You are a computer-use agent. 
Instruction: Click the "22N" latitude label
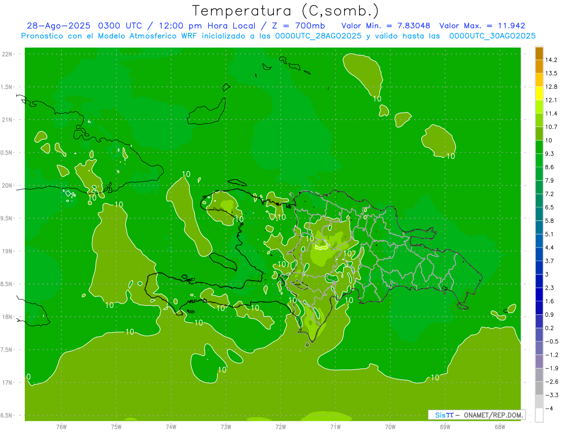(8, 54)
